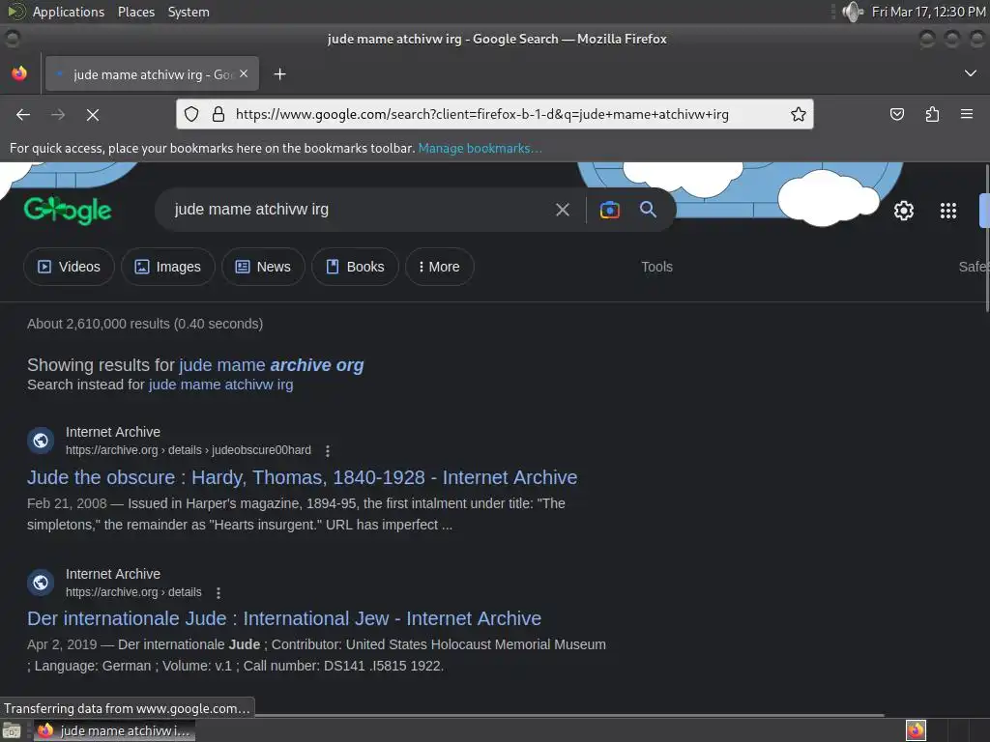Viewport: 990px width, 742px height.
Task: Open Der internationale Jude result link
Action: point(284,618)
